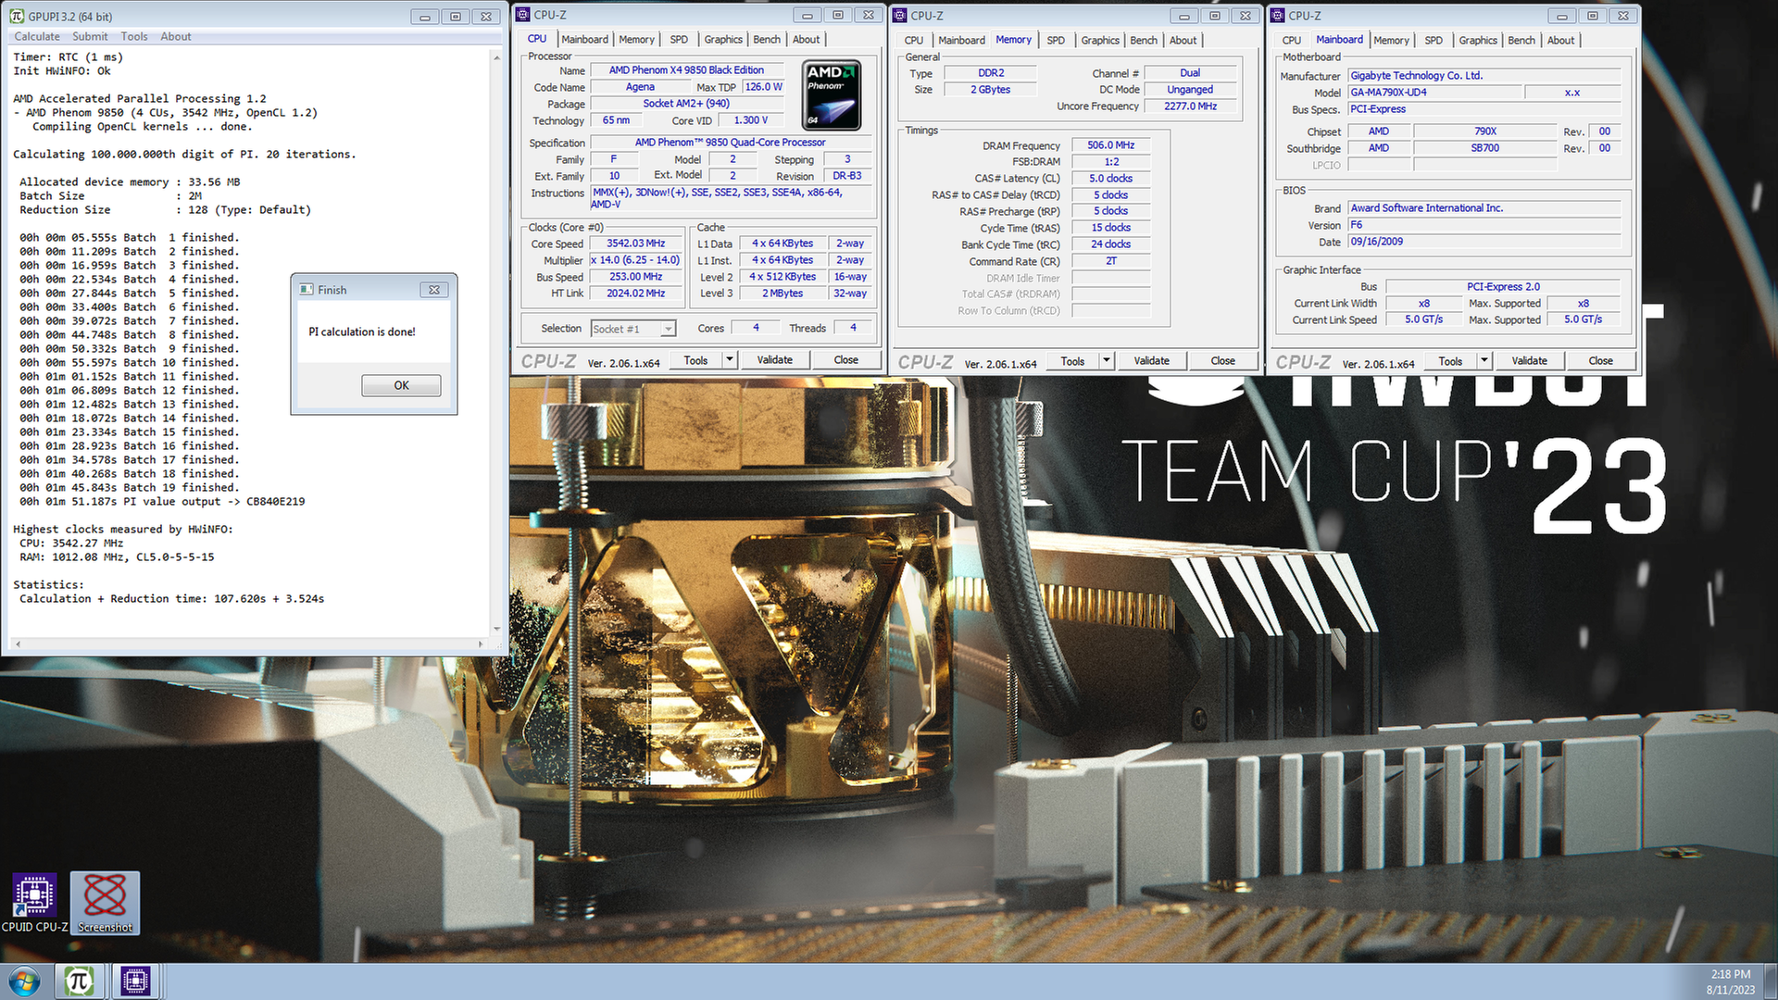The height and width of the screenshot is (1000, 1778).
Task: Click Validate in the CPU window
Action: click(775, 360)
